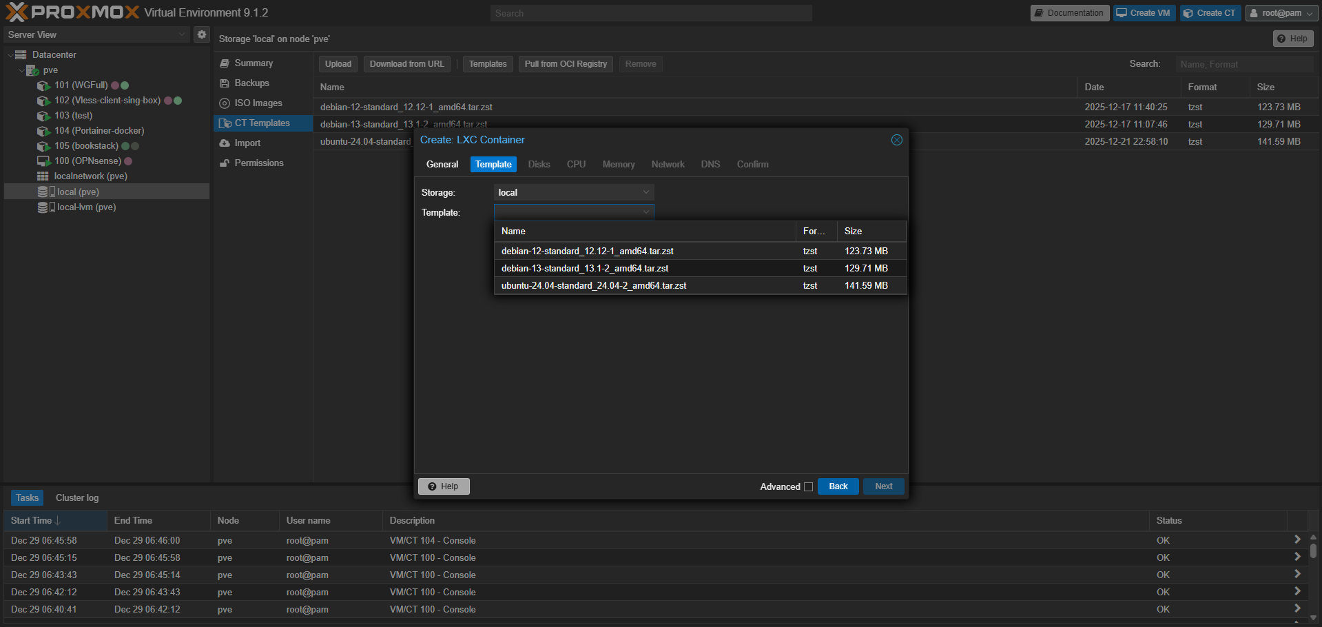Screen dimensions: 1322x627
Task: Open the Import section
Action: point(247,143)
